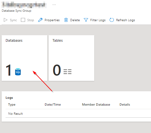Click the Sync play triangle icon

(x=6, y=20)
